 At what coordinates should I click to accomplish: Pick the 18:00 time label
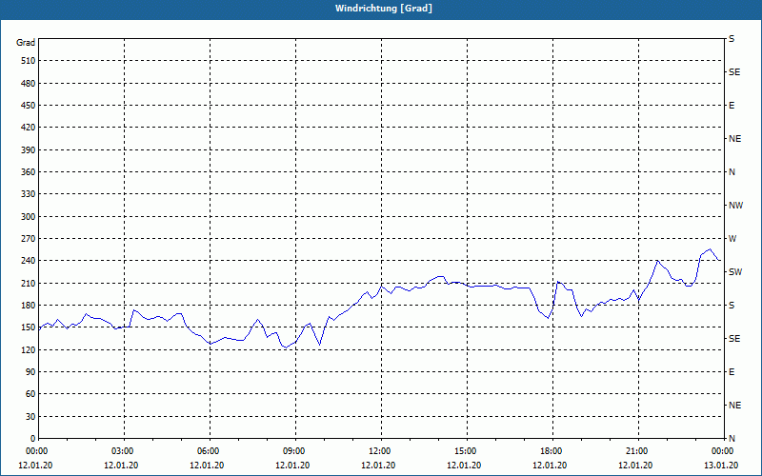pos(552,451)
